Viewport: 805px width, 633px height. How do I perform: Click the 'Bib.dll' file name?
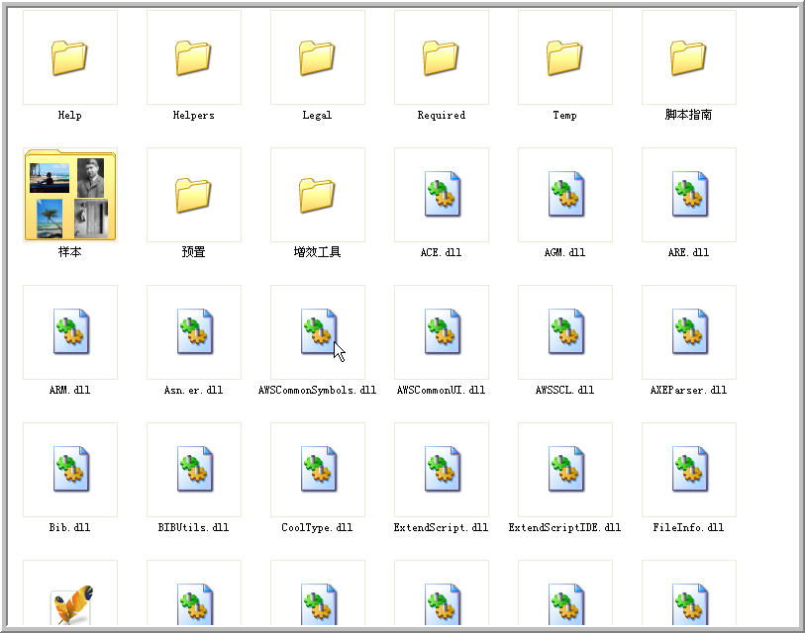pos(70,527)
